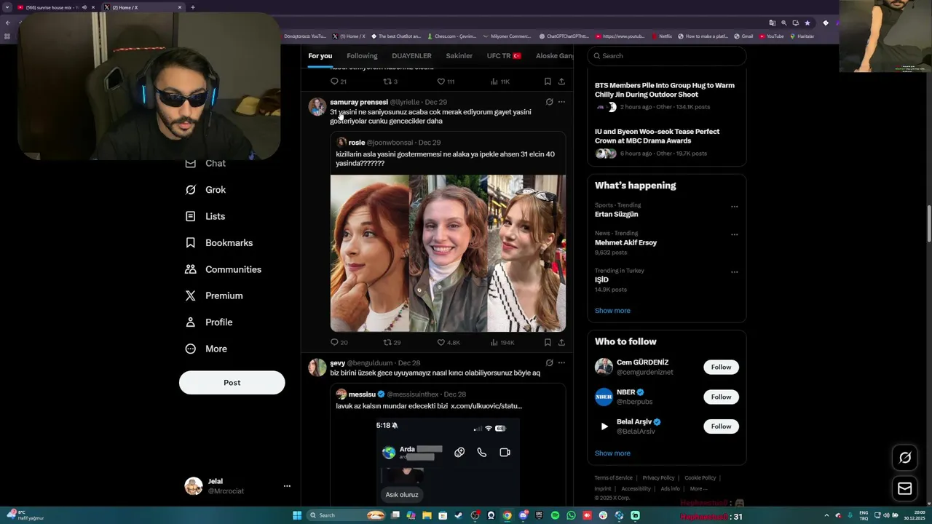Switch to the Following tab
This screenshot has width=932, height=524.
[x=362, y=56]
